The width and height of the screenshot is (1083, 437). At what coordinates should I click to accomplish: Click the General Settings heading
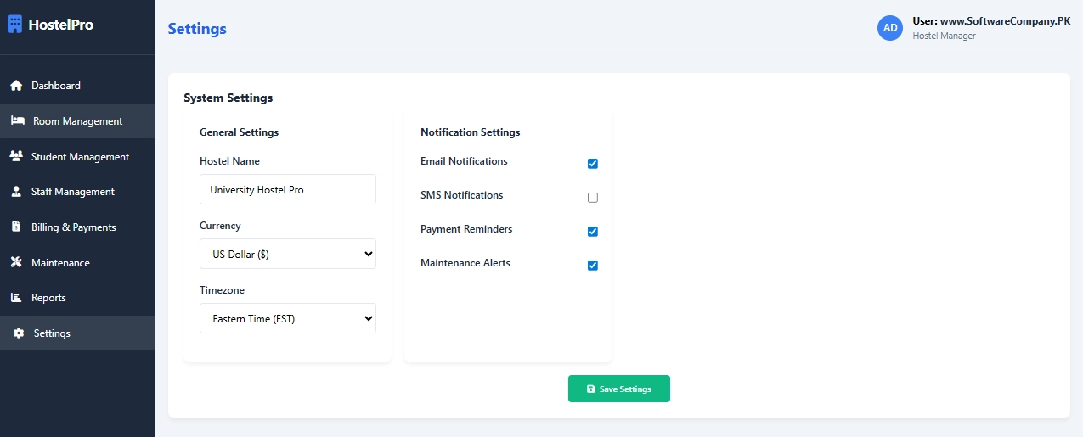(239, 132)
